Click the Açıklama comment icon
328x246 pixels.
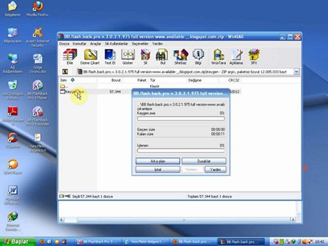click(236, 57)
